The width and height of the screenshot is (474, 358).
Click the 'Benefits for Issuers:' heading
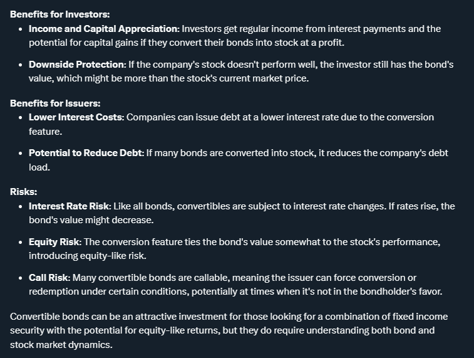pos(55,103)
